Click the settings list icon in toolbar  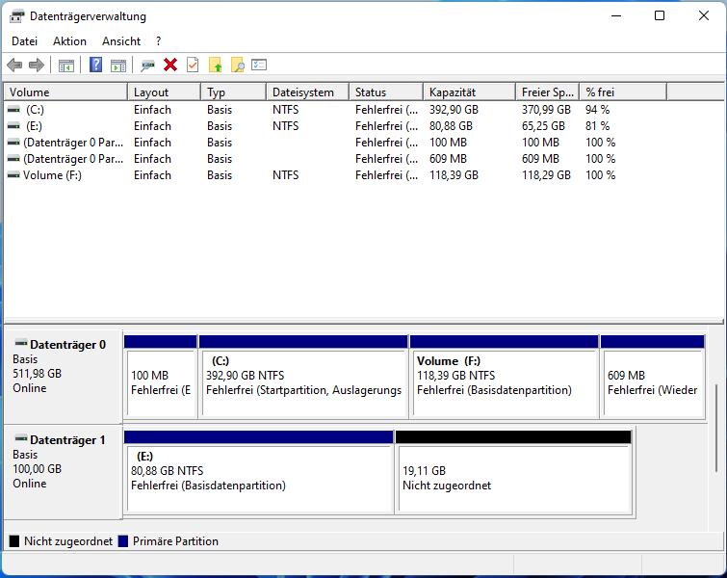point(259,65)
